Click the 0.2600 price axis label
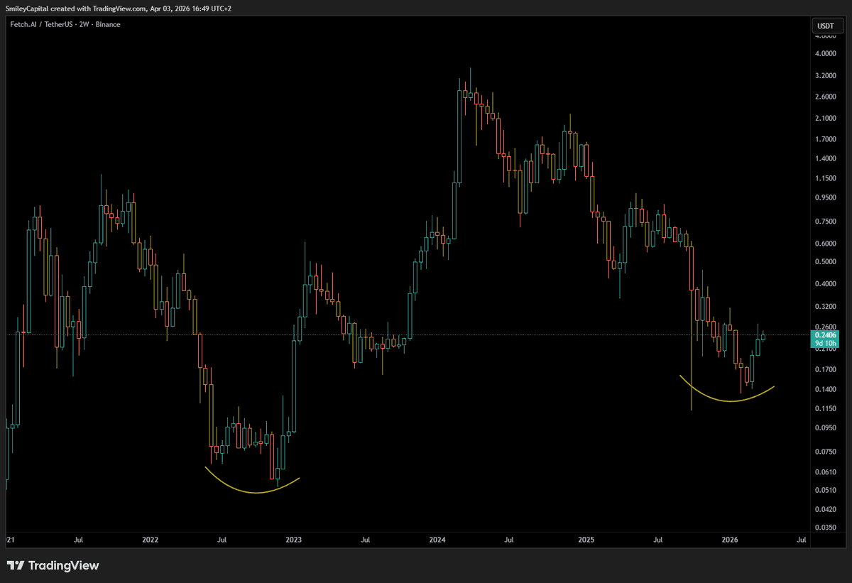The image size is (852, 583). tap(826, 327)
